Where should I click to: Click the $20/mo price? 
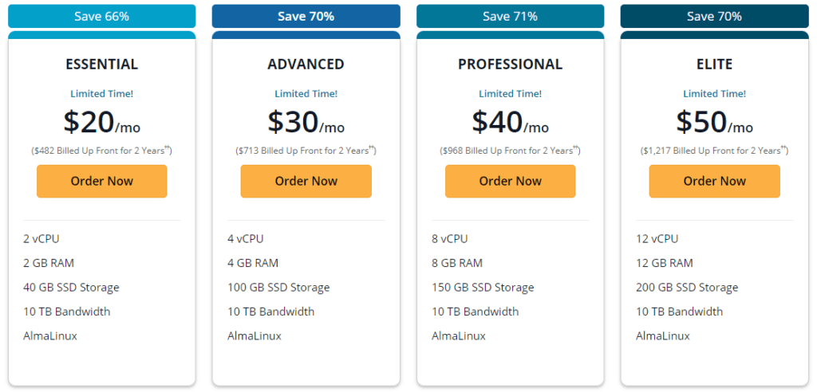click(101, 122)
